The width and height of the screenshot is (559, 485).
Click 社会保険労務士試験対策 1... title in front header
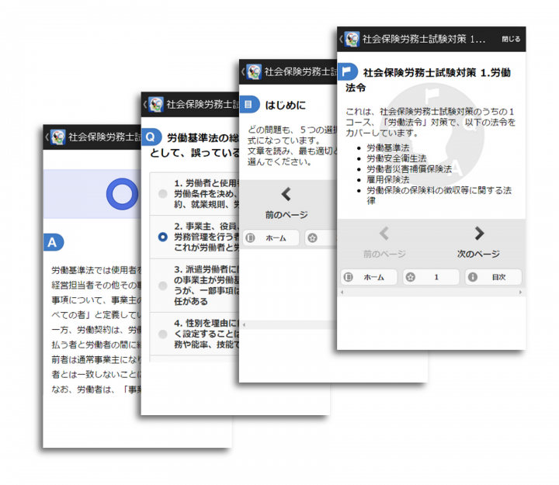[424, 40]
